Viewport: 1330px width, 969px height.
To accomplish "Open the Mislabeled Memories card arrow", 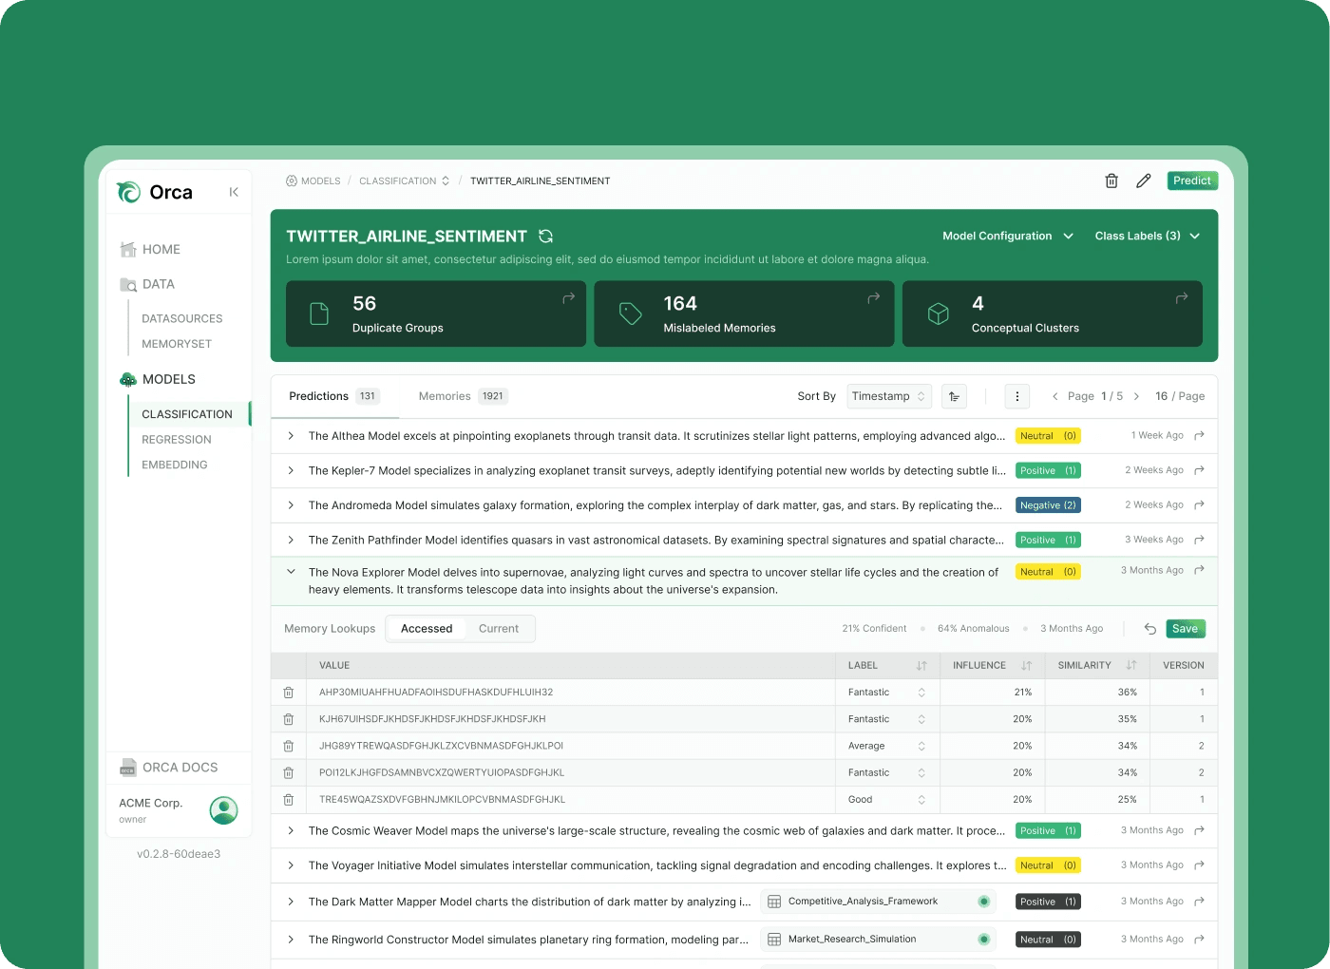I will (873, 298).
